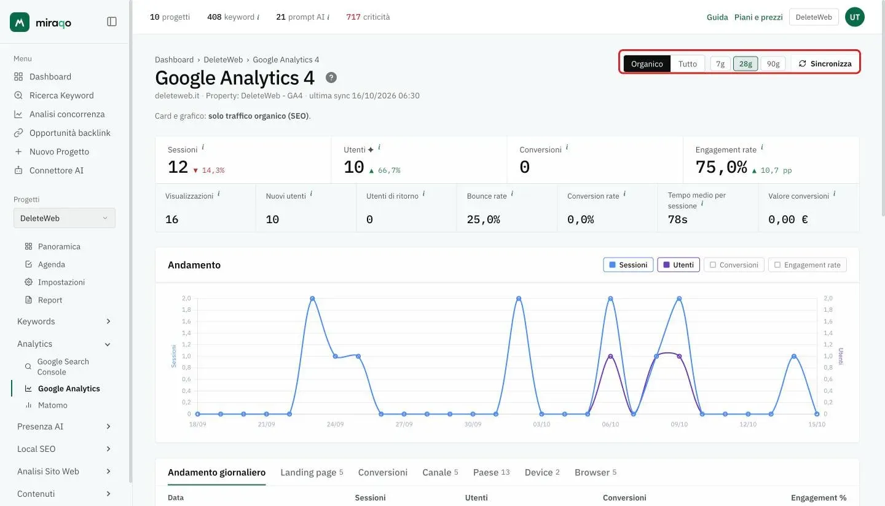The width and height of the screenshot is (885, 506).
Task: Expand the Contenuti section
Action: 65,494
